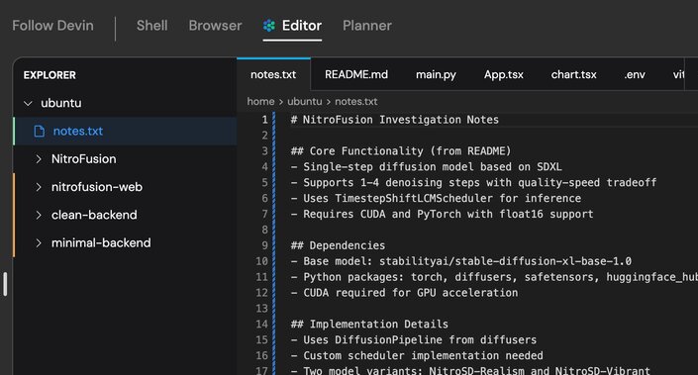Click the Devin logo icon beside Editor
The height and width of the screenshot is (375, 698).
coord(269,26)
